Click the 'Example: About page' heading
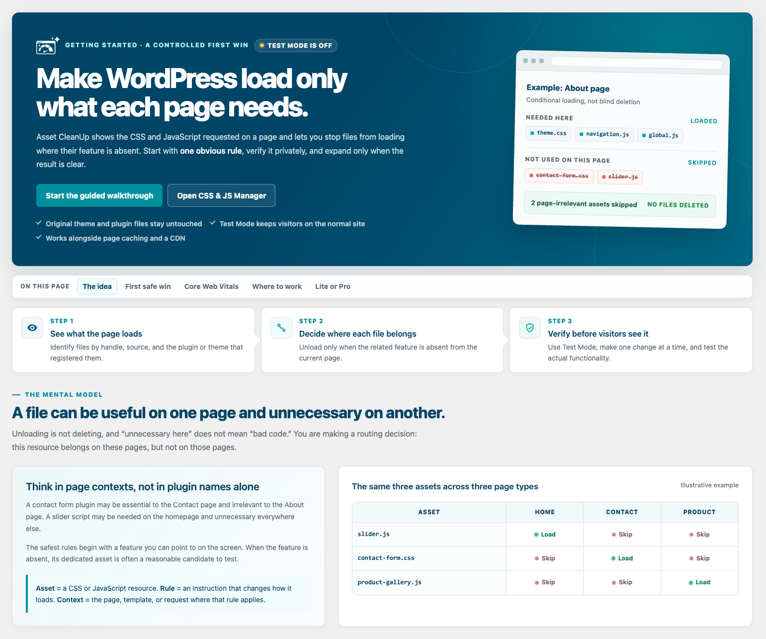The image size is (766, 639). coord(568,88)
